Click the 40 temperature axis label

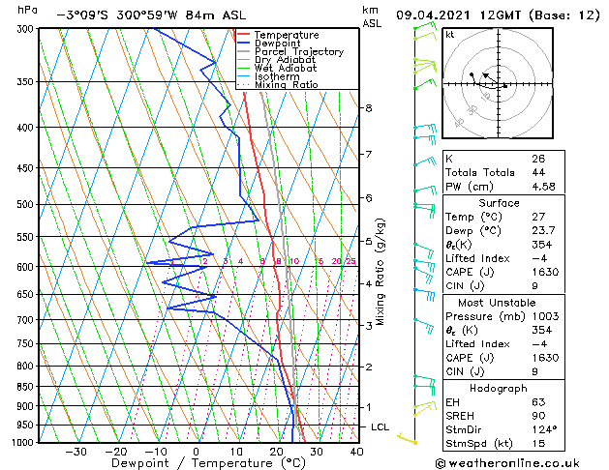[x=356, y=452]
